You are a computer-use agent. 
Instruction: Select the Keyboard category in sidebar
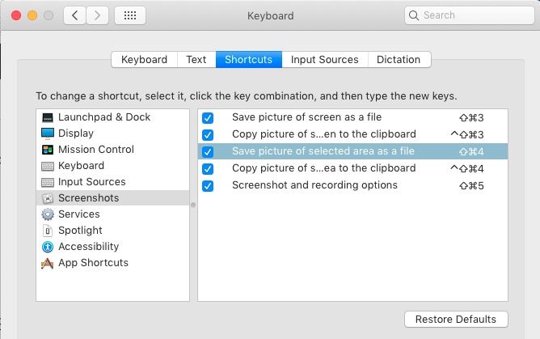[81, 166]
